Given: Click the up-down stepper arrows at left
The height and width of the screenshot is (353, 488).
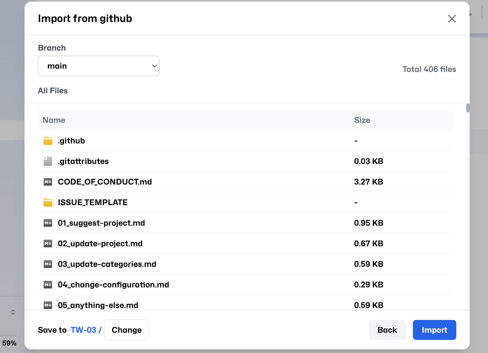Looking at the screenshot, I should click(13, 312).
